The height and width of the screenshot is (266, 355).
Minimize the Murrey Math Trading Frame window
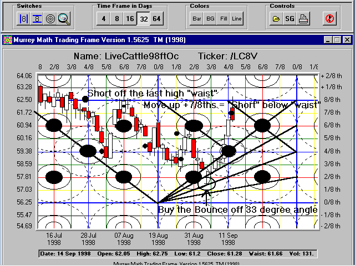coord(328,40)
